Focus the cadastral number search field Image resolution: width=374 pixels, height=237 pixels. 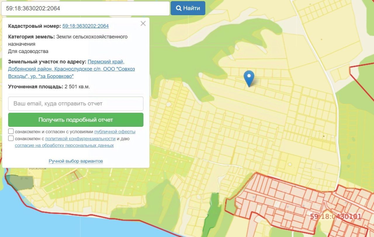(85, 8)
